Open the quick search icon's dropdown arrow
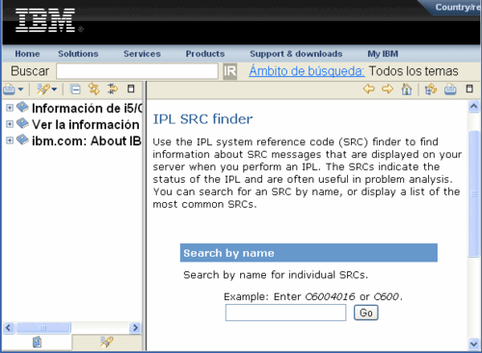482x353 pixels. (x=54, y=89)
